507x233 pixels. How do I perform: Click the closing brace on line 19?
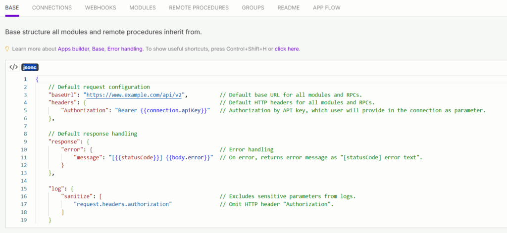pos(50,220)
